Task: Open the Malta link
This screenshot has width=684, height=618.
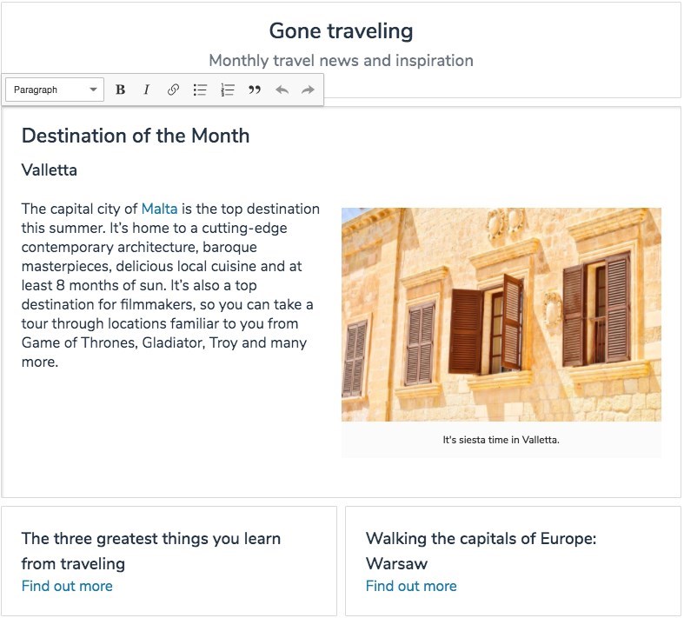Action: point(159,209)
